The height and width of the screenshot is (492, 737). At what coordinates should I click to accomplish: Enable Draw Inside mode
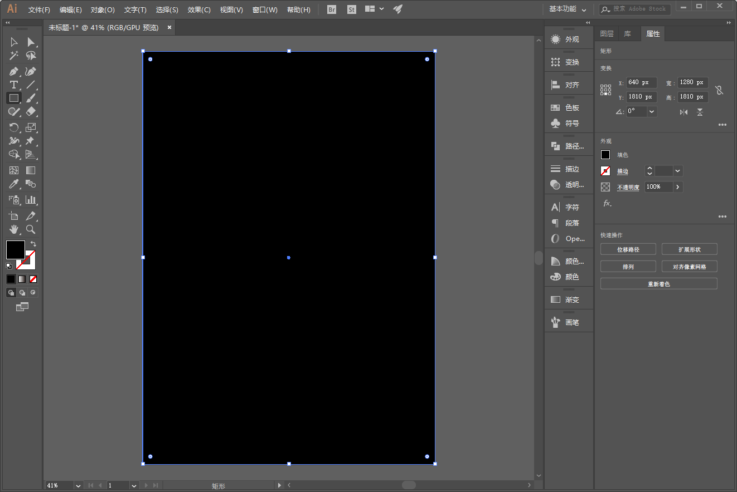(33, 292)
